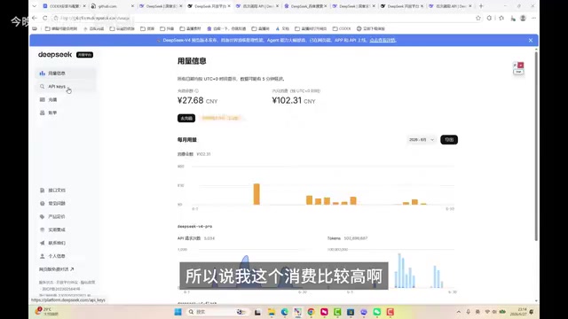Open the browser three-dot menu
Screen dimensions: 568x319
pos(533,18)
